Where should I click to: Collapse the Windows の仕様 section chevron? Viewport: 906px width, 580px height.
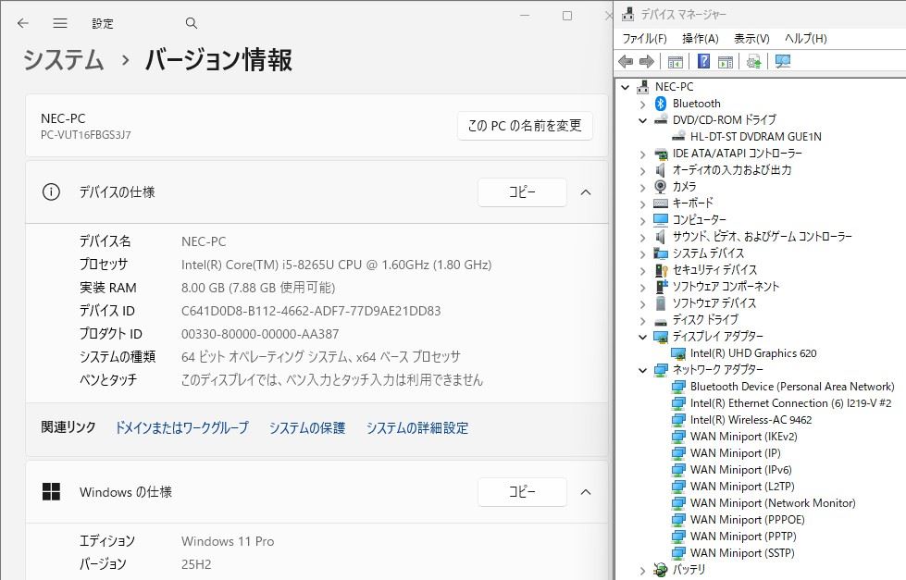click(585, 492)
